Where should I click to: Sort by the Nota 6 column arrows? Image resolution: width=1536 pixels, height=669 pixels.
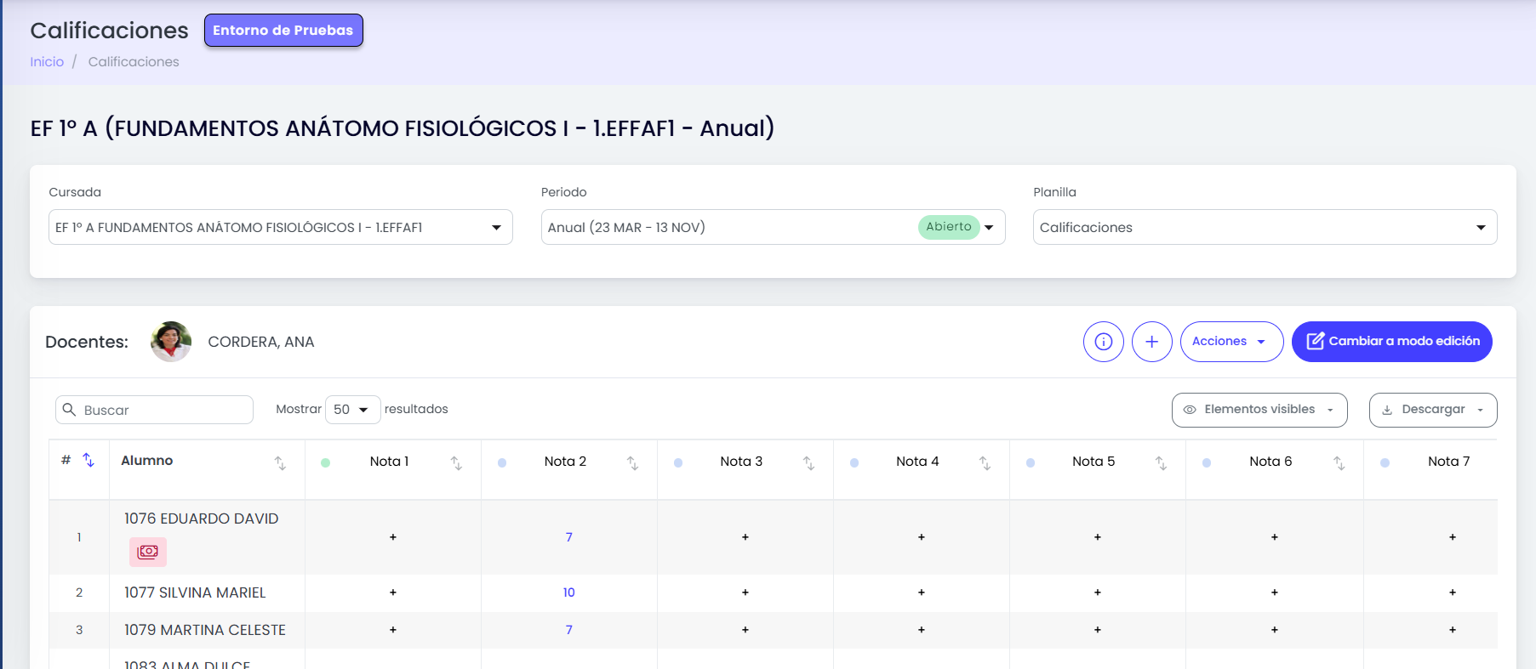tap(1339, 462)
